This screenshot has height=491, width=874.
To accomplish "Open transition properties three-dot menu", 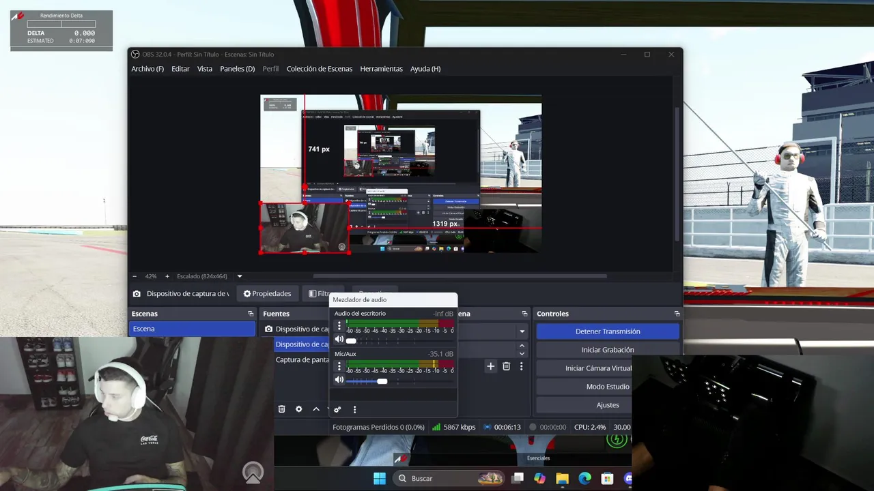I will (x=521, y=366).
